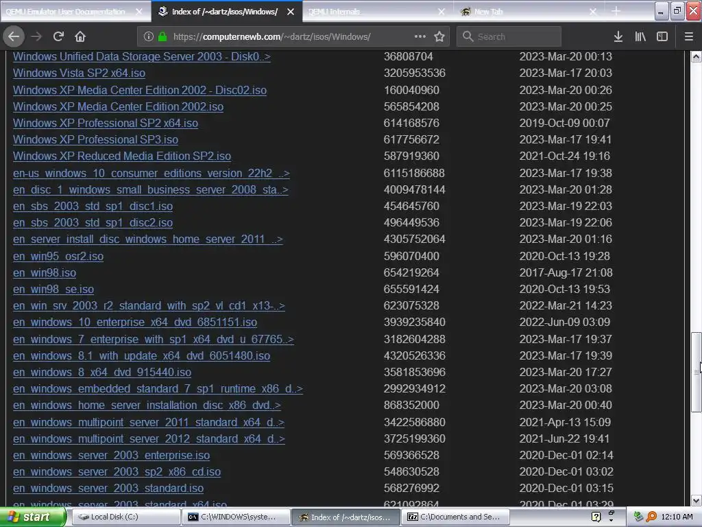Open the Library menu
The image size is (702, 527).
[640, 37]
